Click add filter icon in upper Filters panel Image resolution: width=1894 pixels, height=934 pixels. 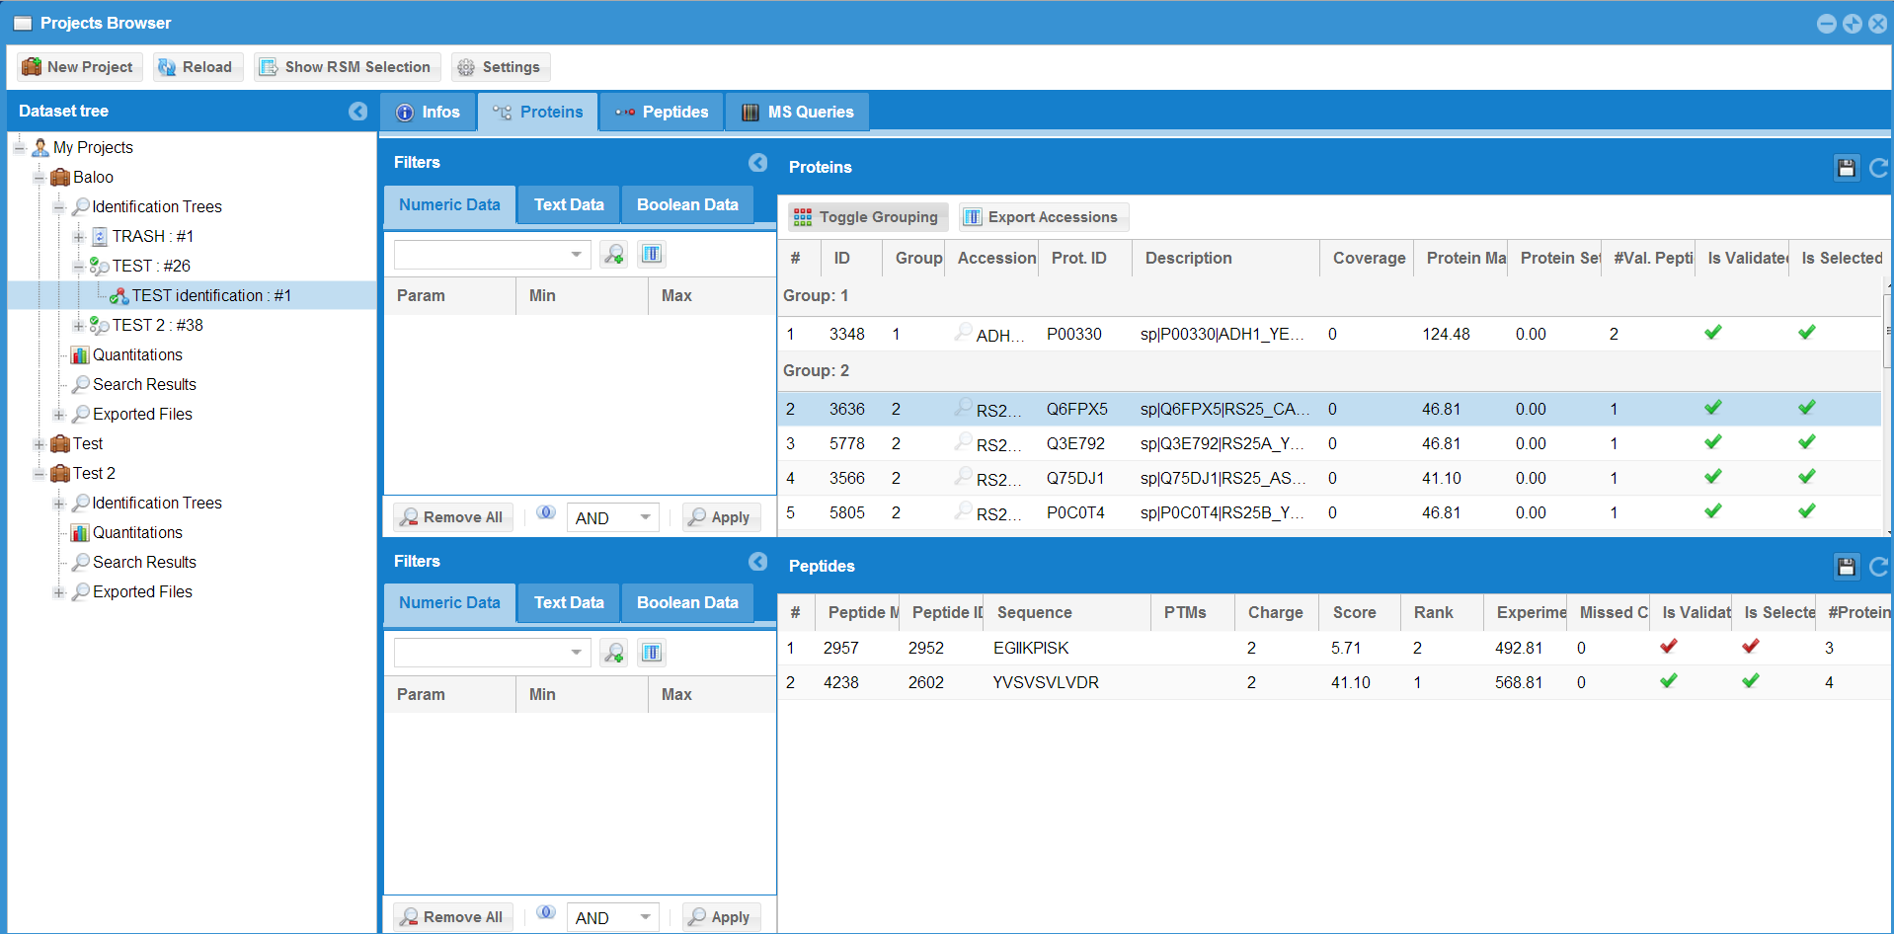614,255
